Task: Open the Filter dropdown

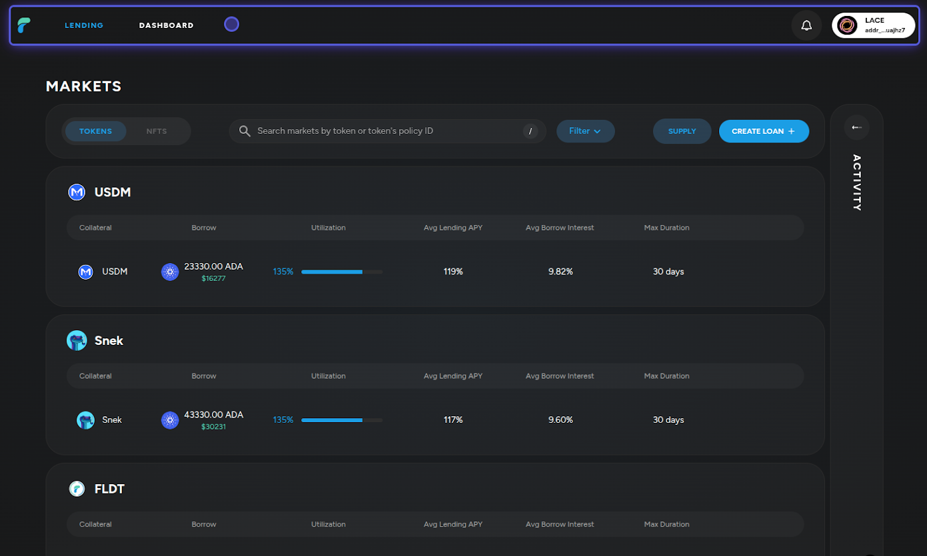Action: click(x=585, y=131)
